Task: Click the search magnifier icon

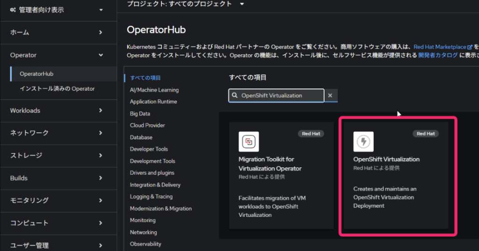Action: tap(235, 95)
